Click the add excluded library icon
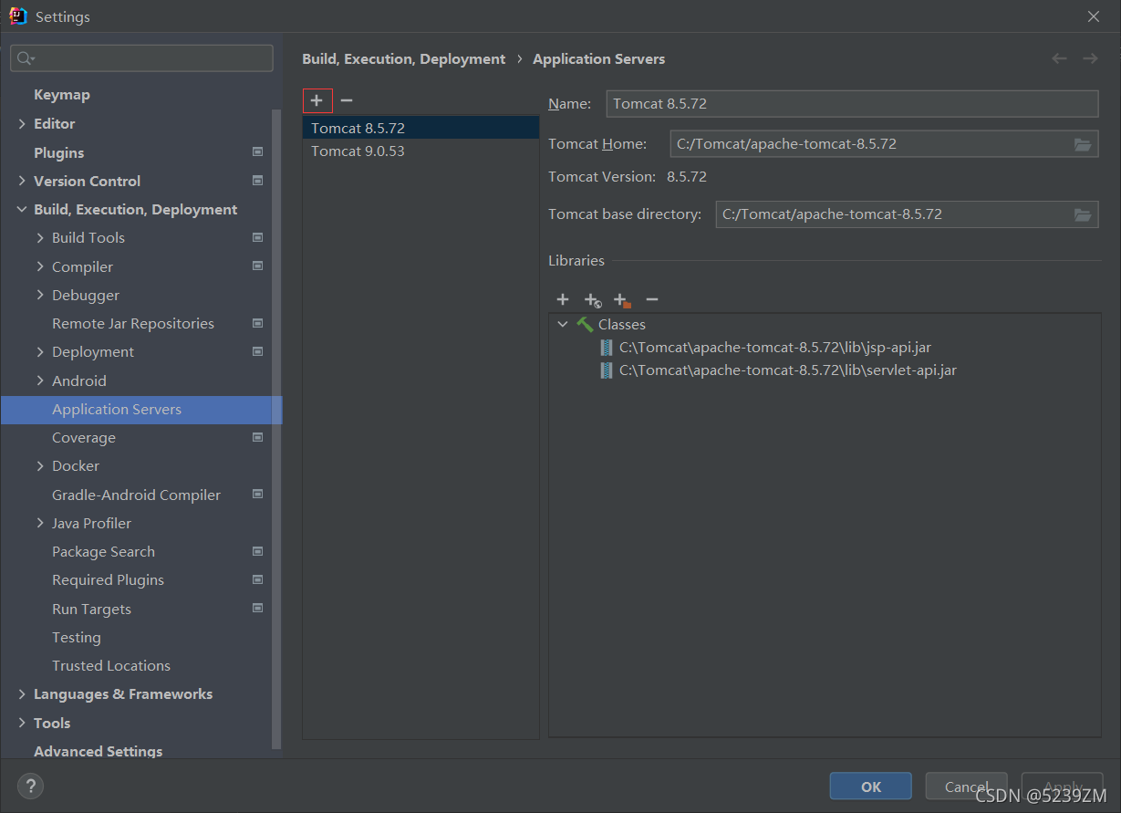Image resolution: width=1121 pixels, height=813 pixels. (x=622, y=299)
